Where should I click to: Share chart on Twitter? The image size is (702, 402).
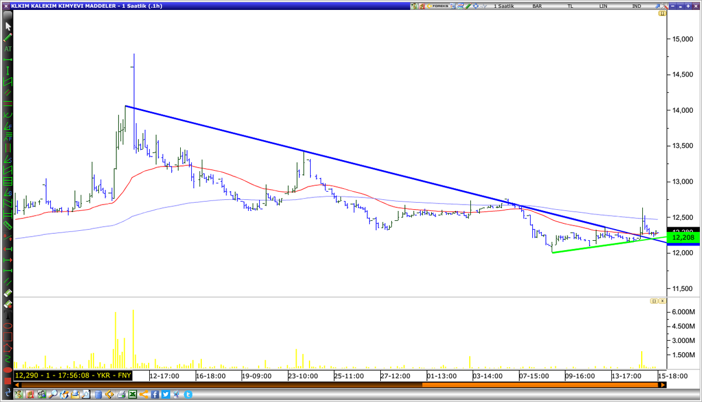pyautogui.click(x=166, y=395)
